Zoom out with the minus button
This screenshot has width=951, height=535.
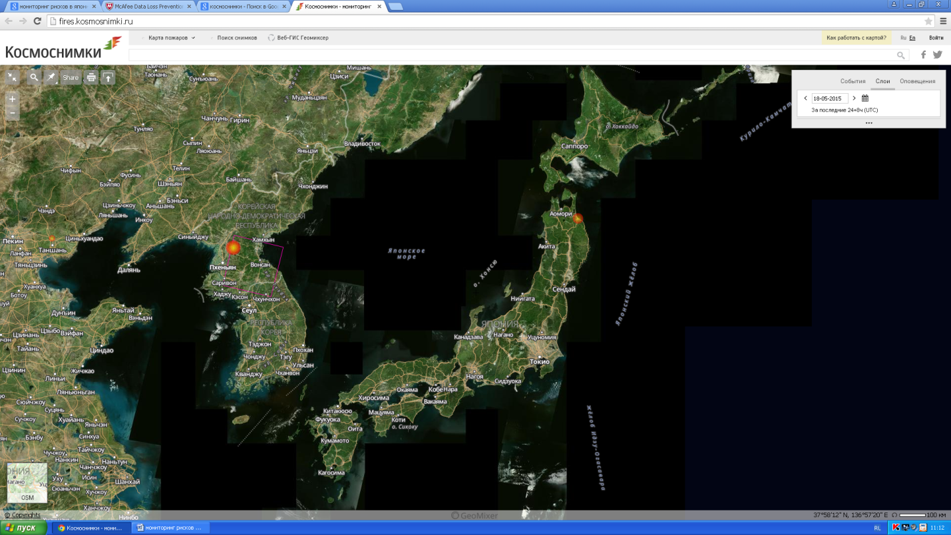[12, 113]
